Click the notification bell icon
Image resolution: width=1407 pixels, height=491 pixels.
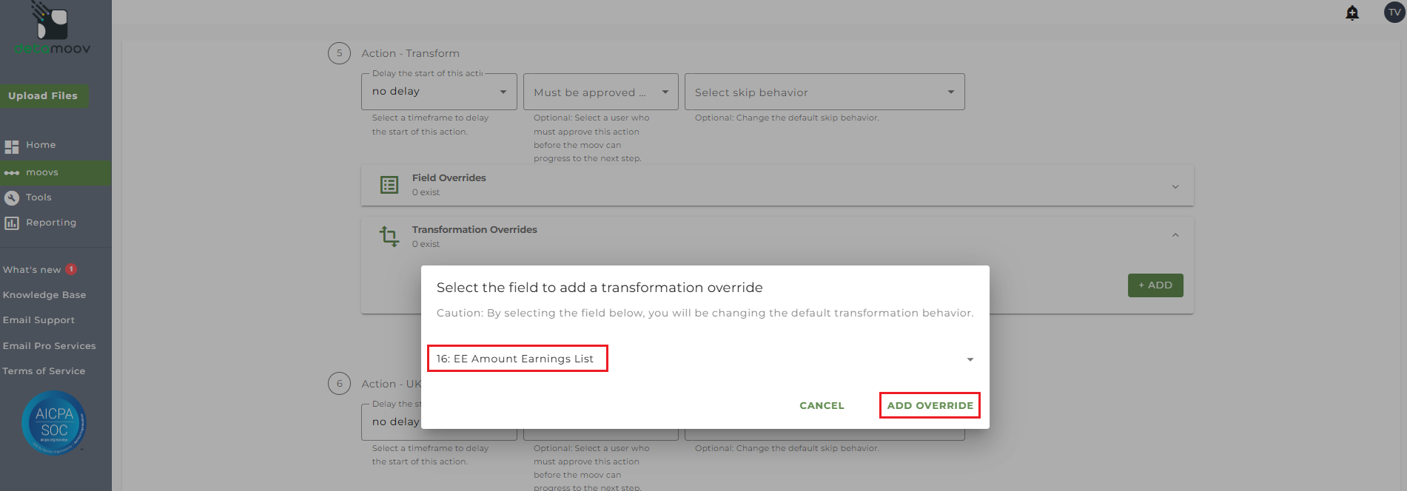[1352, 13]
